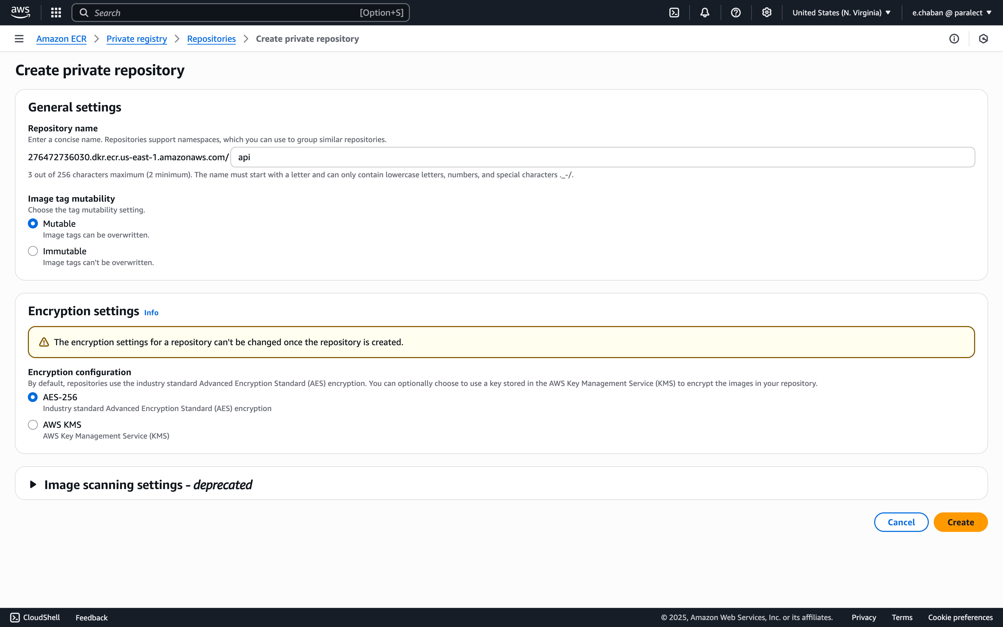Click the Create button
Screen dimensions: 1003x627
pos(960,522)
